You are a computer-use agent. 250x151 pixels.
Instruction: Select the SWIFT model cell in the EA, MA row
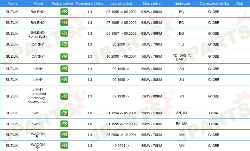(38, 124)
